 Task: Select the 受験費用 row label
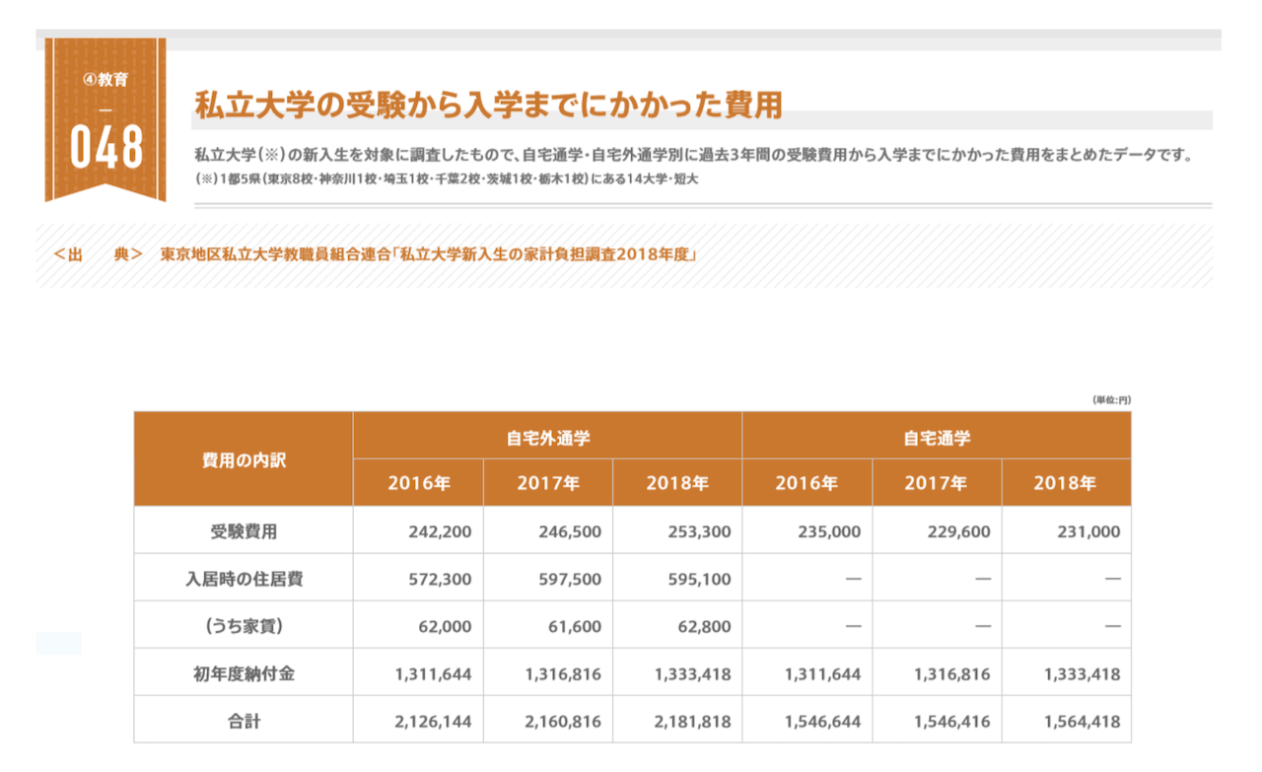point(244,531)
